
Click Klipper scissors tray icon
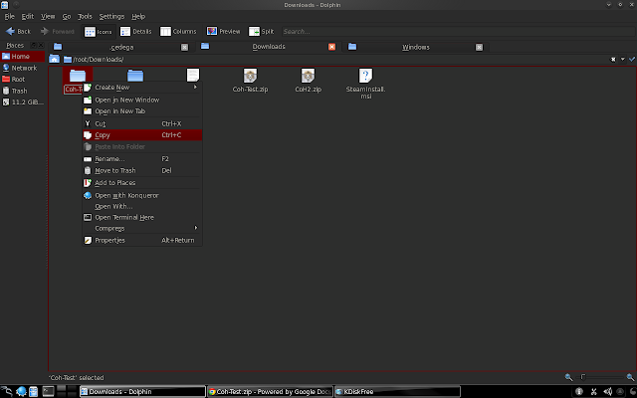[x=594, y=391]
